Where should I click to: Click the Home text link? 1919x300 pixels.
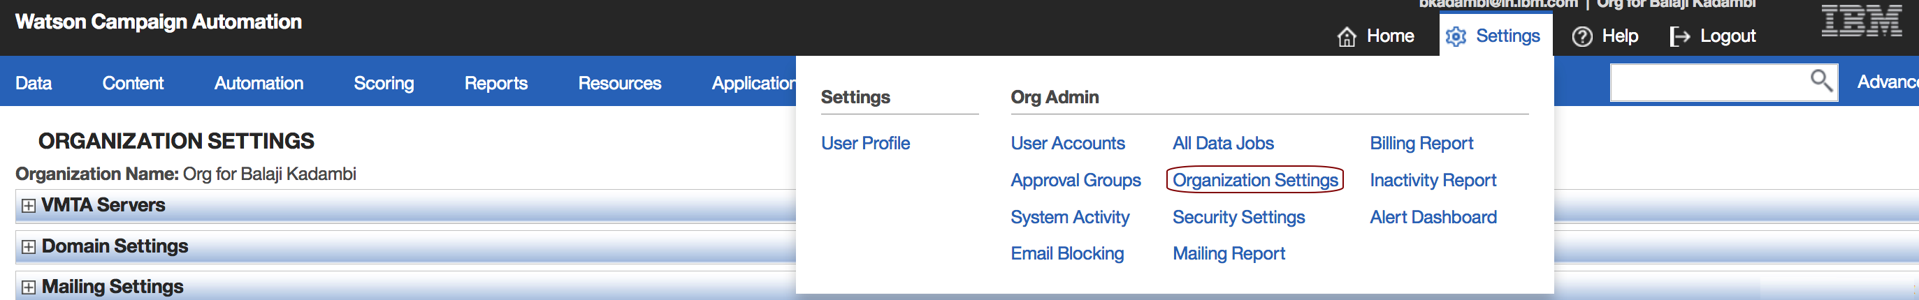click(1390, 36)
